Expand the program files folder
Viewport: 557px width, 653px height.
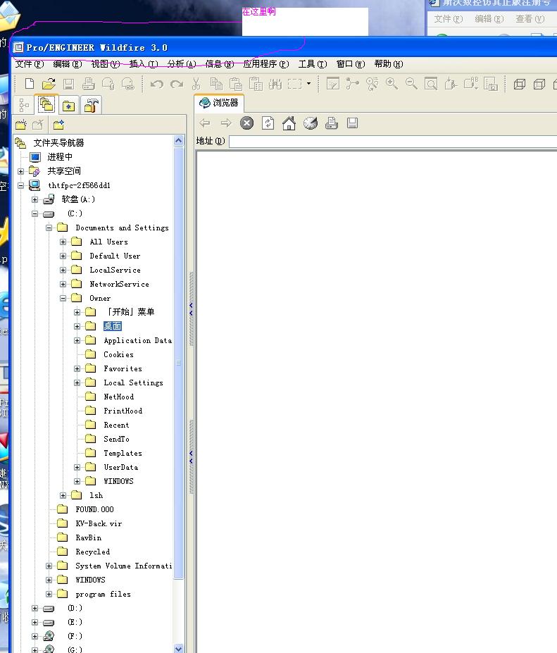point(49,595)
